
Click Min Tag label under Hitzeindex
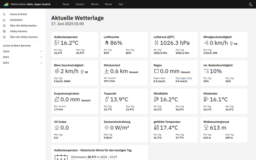pos(207,106)
